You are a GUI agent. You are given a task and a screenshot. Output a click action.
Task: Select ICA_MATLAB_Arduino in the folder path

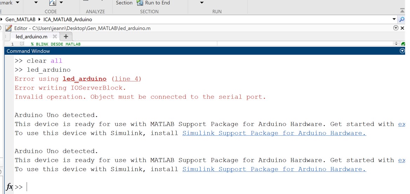(68, 20)
